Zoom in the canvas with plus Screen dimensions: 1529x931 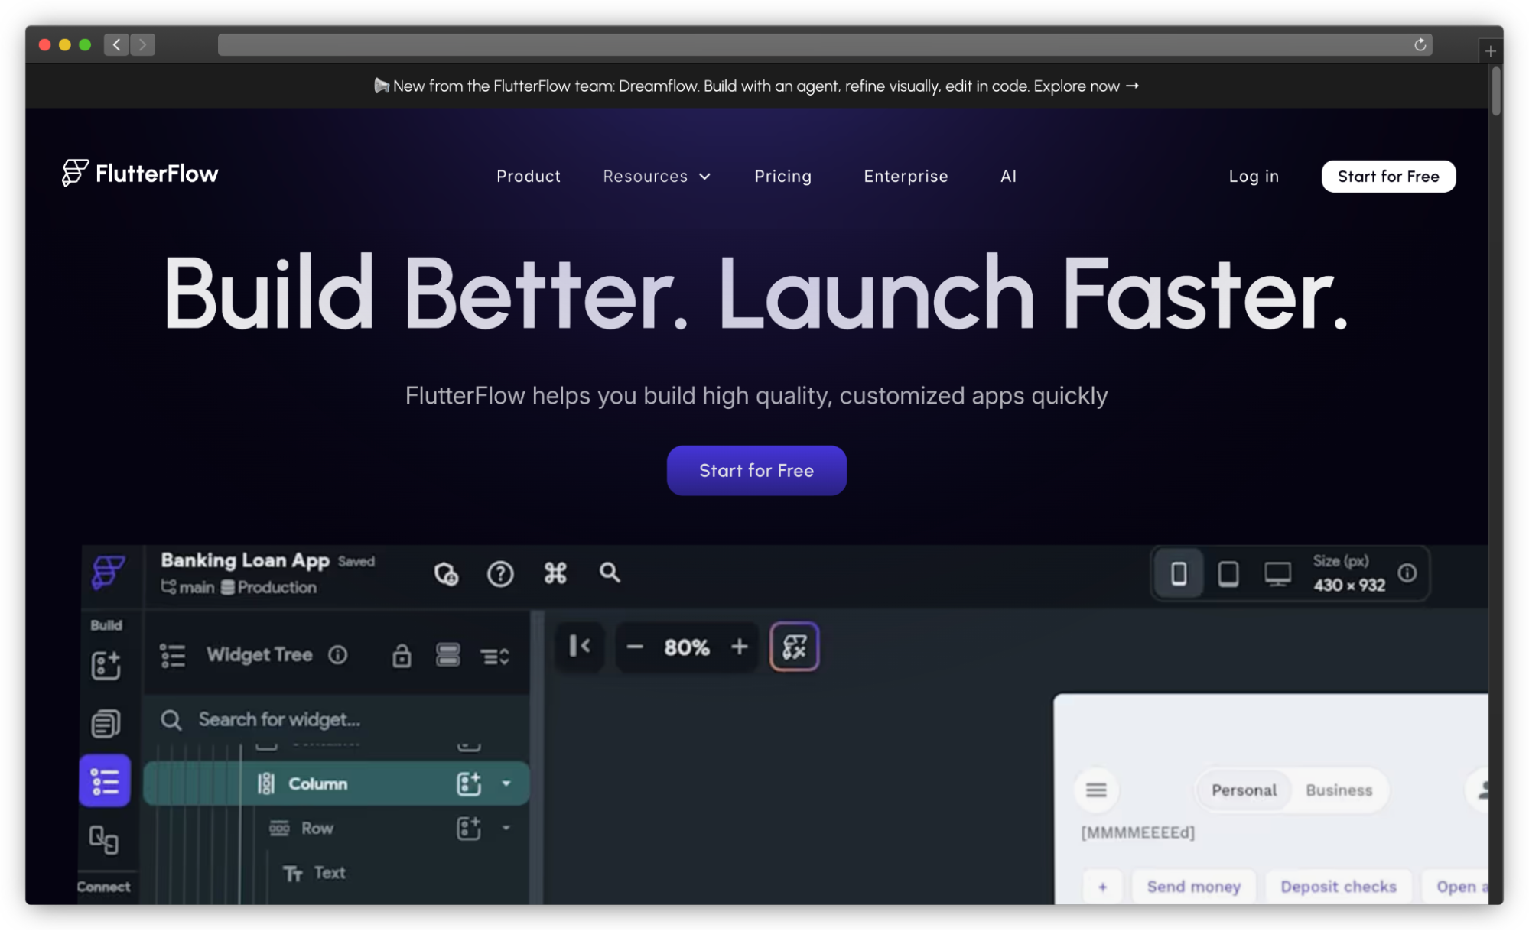click(739, 647)
